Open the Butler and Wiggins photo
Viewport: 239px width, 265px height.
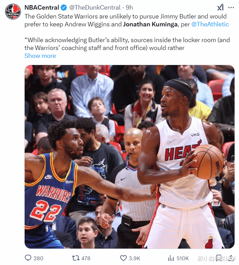[129, 157]
